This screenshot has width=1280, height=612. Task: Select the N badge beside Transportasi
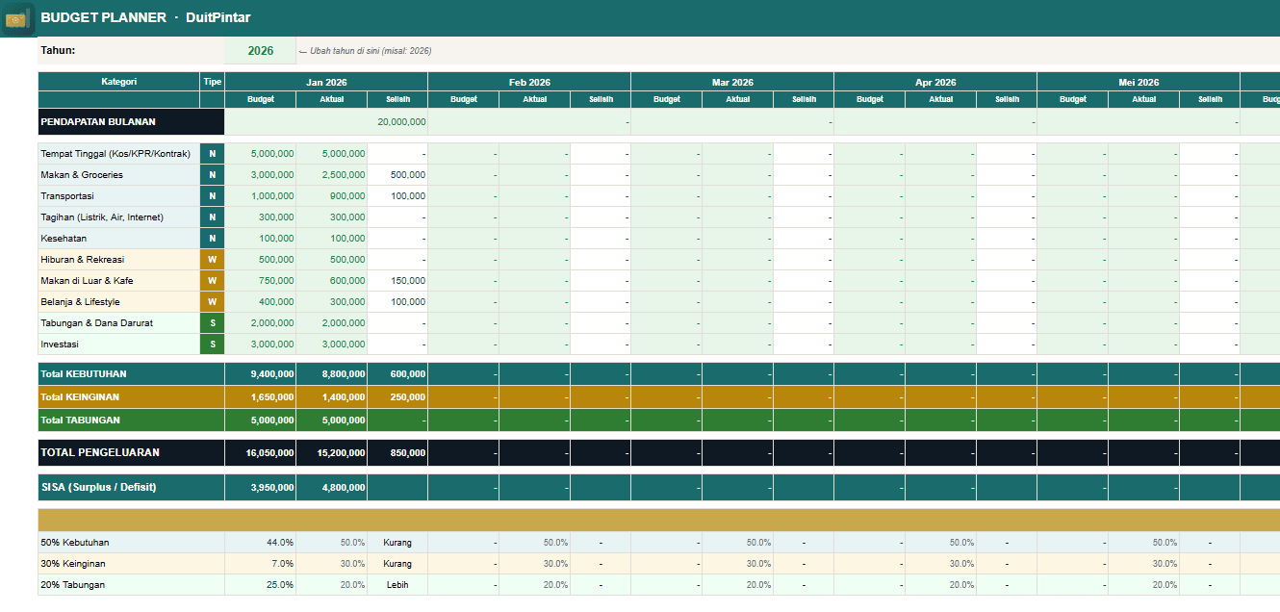[x=211, y=195]
